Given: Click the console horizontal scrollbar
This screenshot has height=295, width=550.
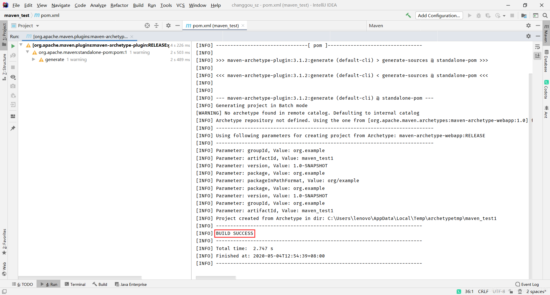Looking at the screenshot, I should [x=216, y=278].
